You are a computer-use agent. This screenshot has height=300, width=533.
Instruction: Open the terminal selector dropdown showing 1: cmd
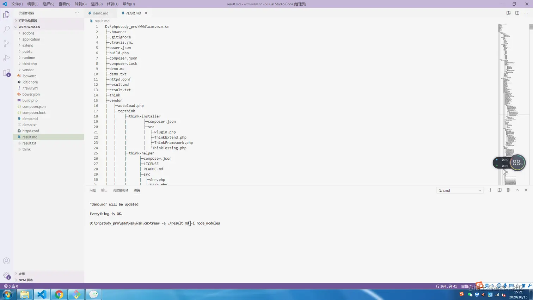[460, 190]
